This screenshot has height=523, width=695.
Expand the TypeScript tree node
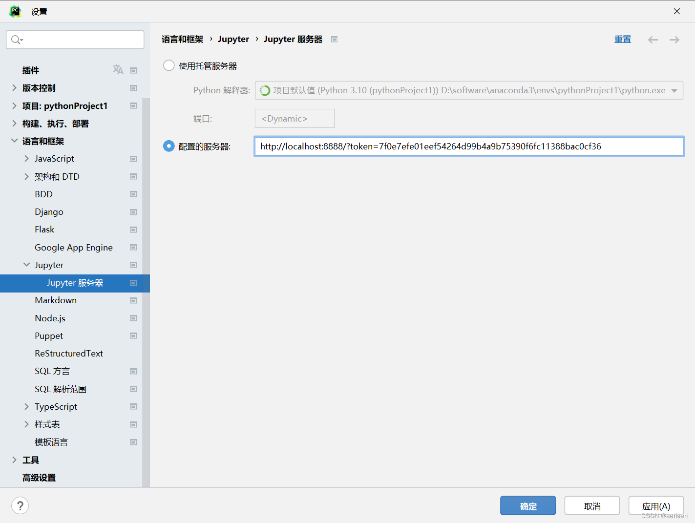pyautogui.click(x=26, y=406)
